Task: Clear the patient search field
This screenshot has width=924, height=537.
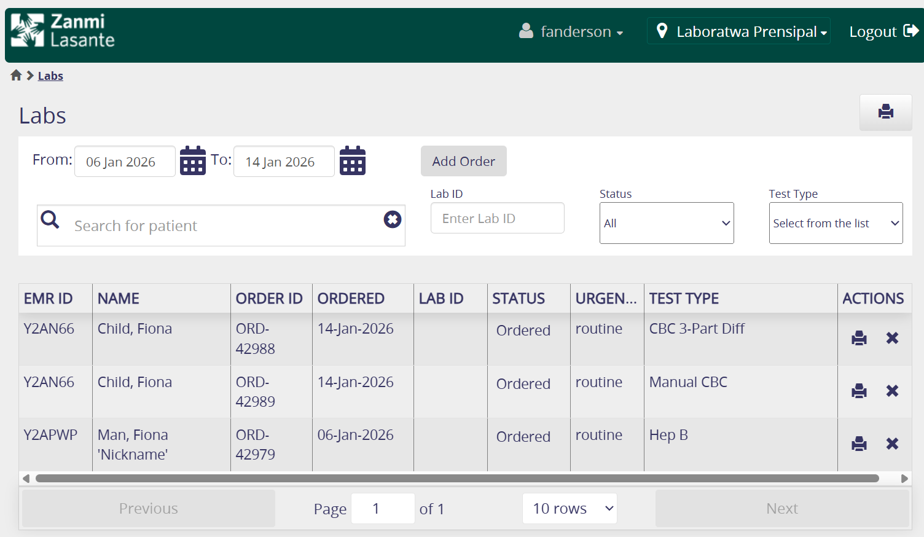Action: pyautogui.click(x=392, y=219)
